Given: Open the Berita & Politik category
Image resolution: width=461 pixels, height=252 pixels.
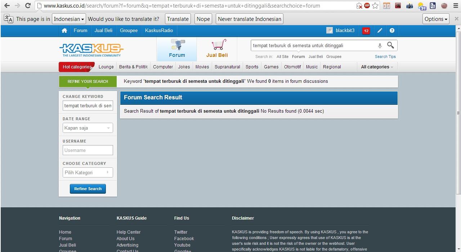Looking at the screenshot, I should [133, 67].
